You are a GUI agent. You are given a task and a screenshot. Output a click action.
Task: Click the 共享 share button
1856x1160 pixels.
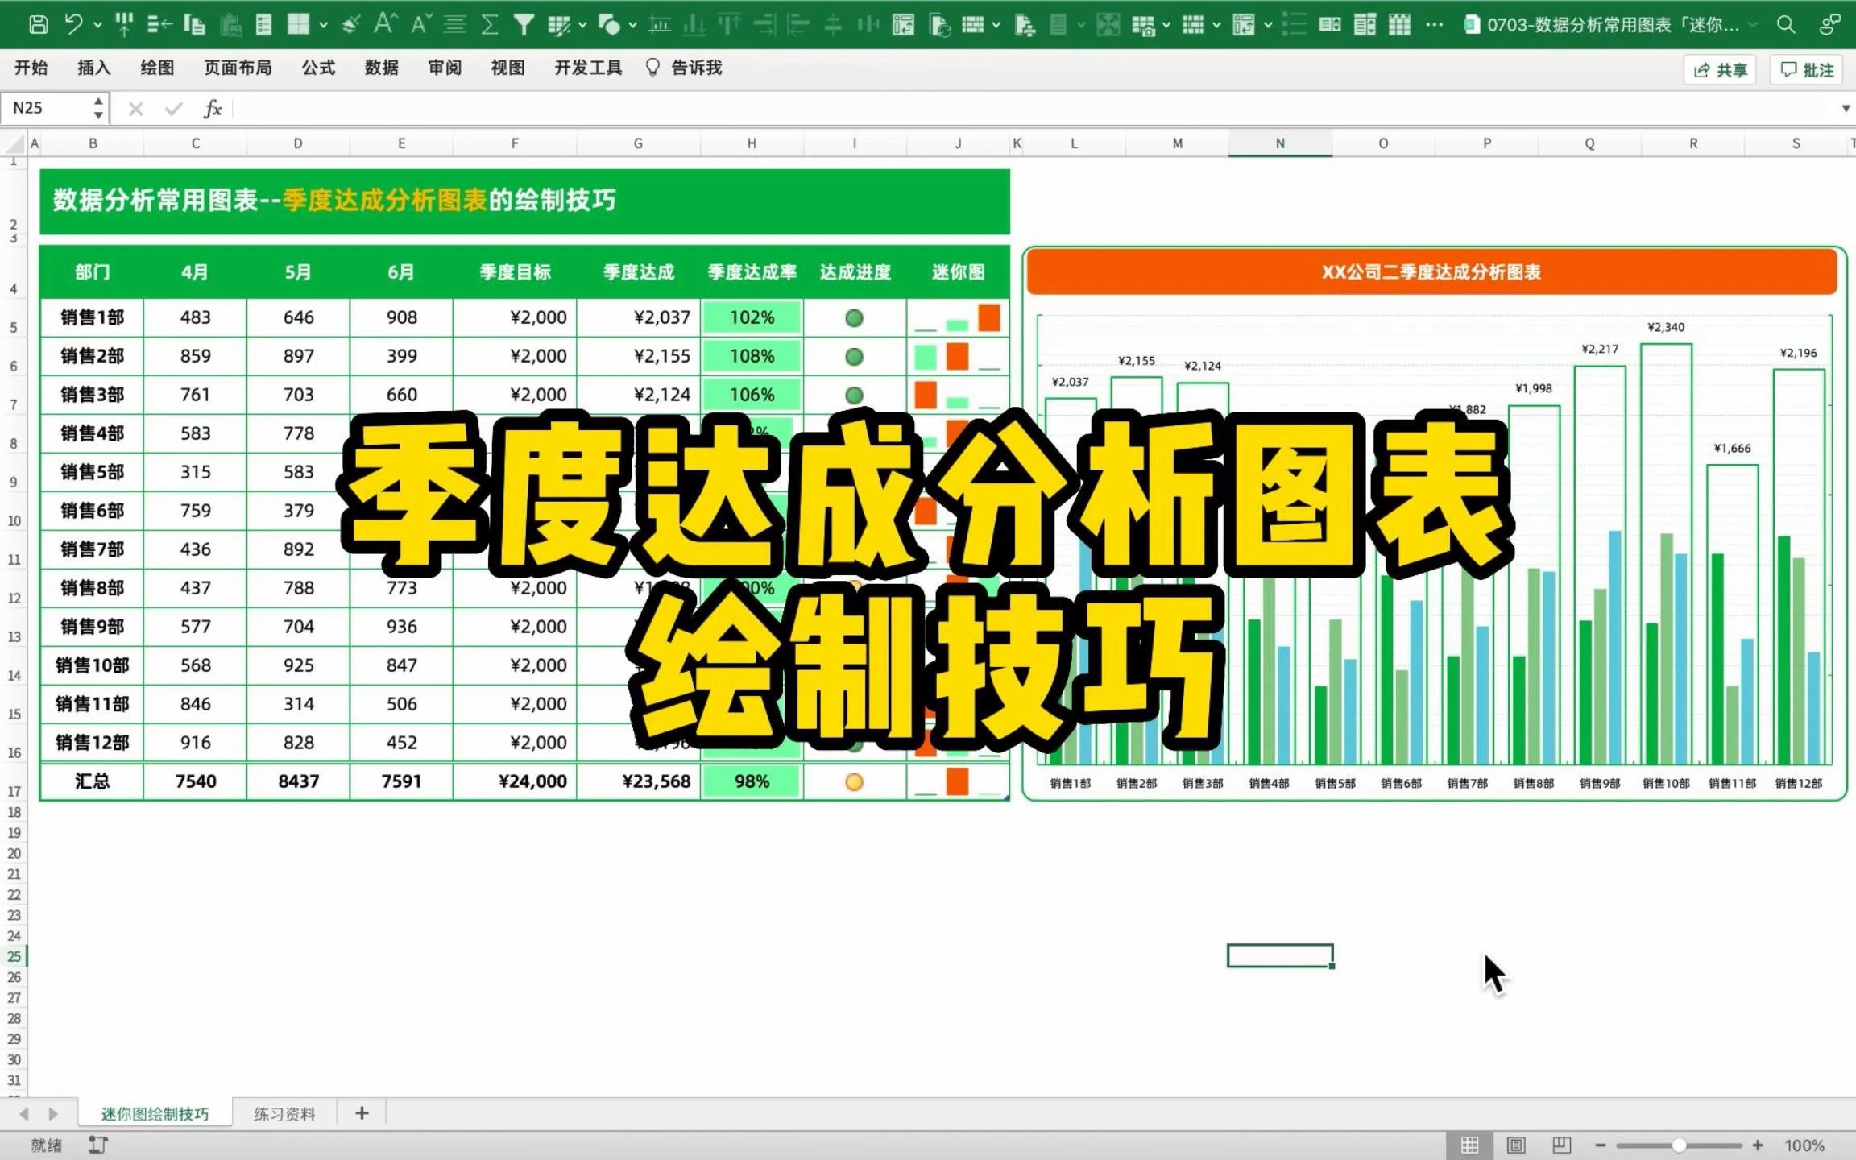[x=1721, y=70]
